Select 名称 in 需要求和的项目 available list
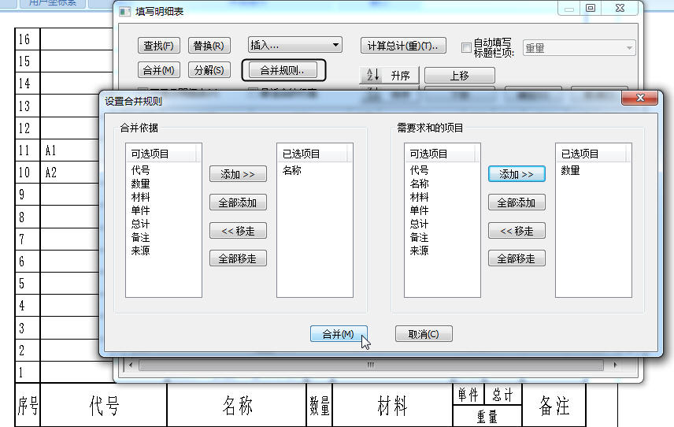This screenshot has height=427, width=674. (419, 184)
